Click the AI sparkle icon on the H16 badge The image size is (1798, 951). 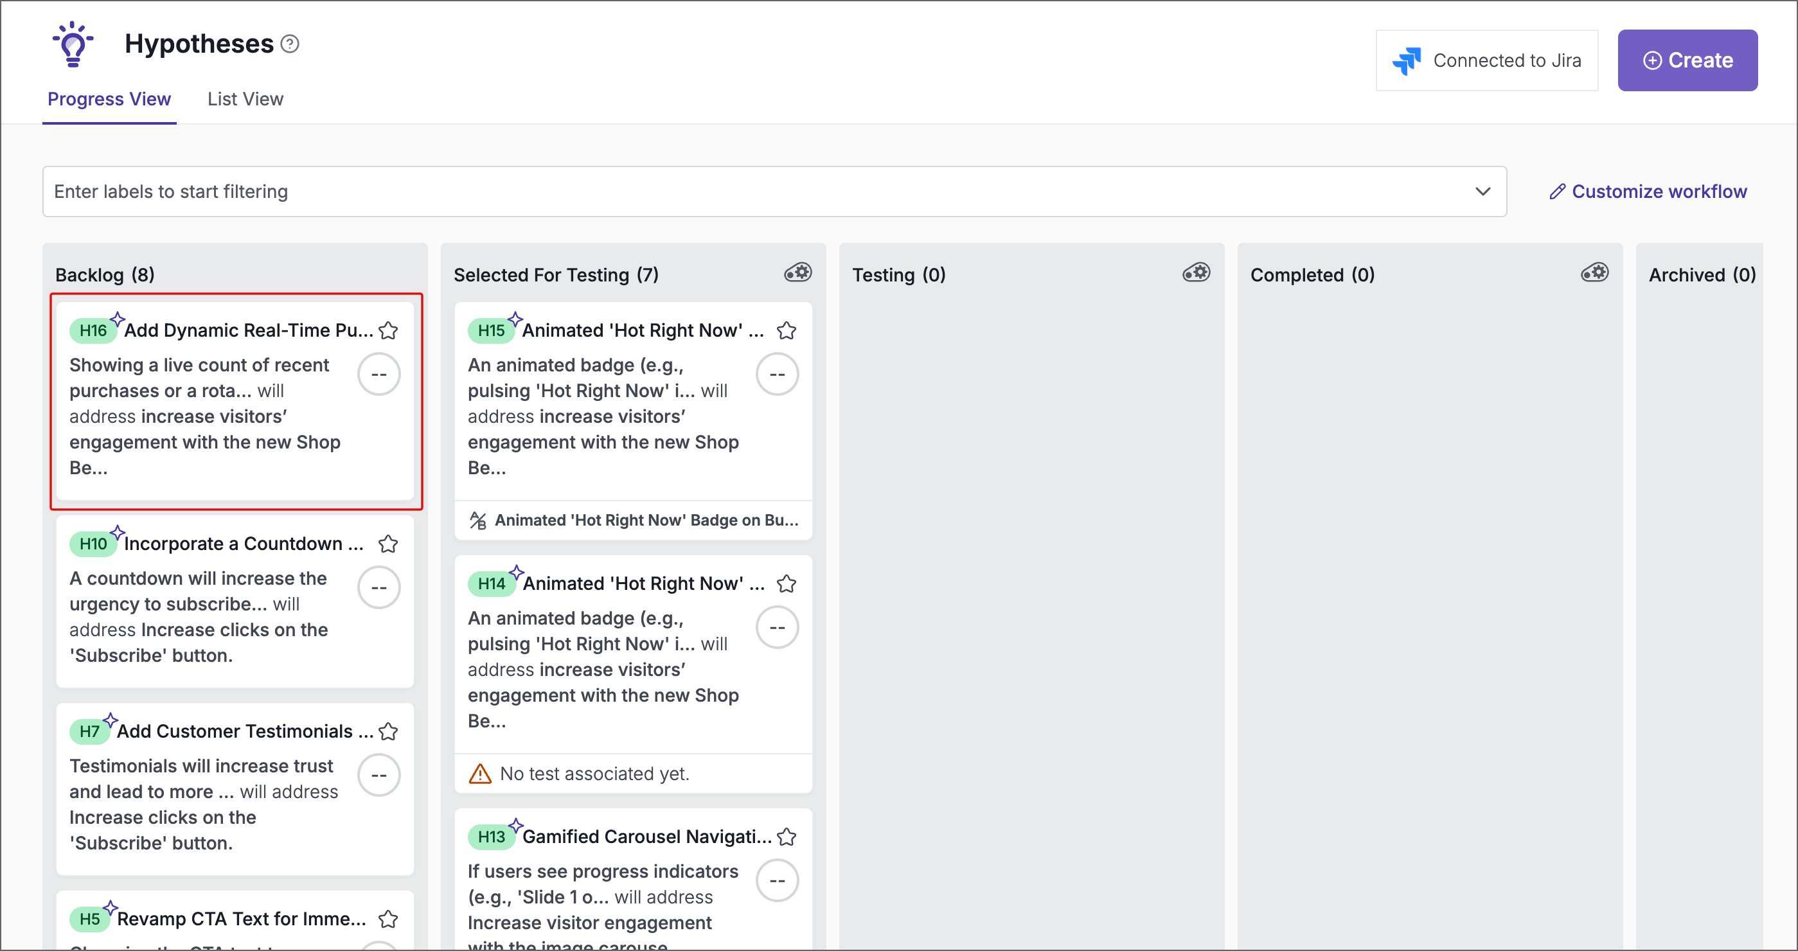tap(117, 319)
